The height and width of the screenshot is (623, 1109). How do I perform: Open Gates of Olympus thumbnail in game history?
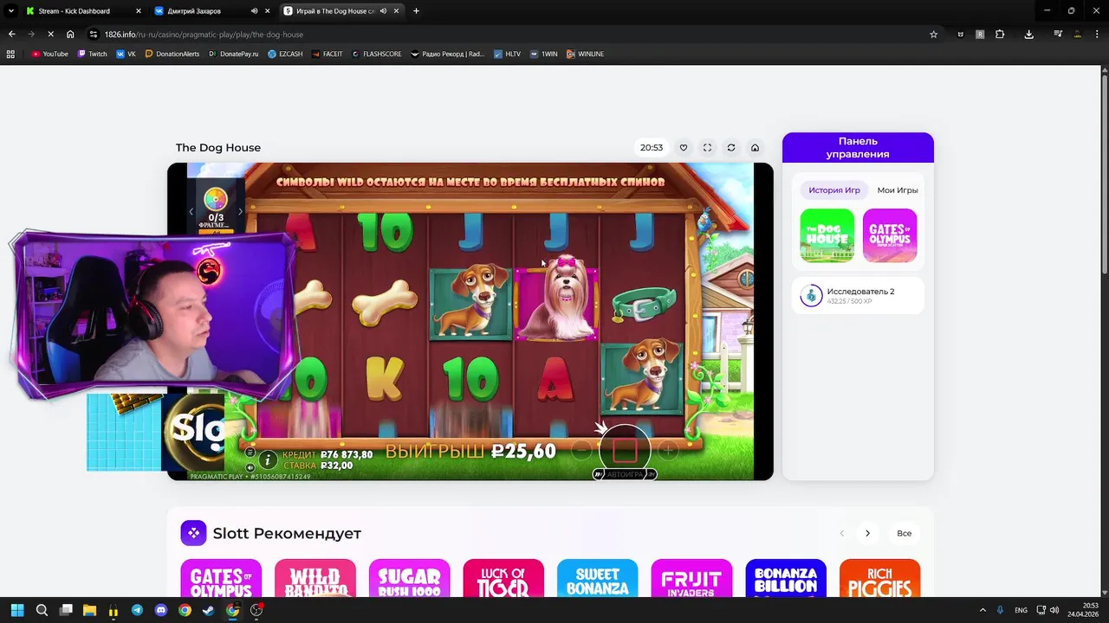890,235
